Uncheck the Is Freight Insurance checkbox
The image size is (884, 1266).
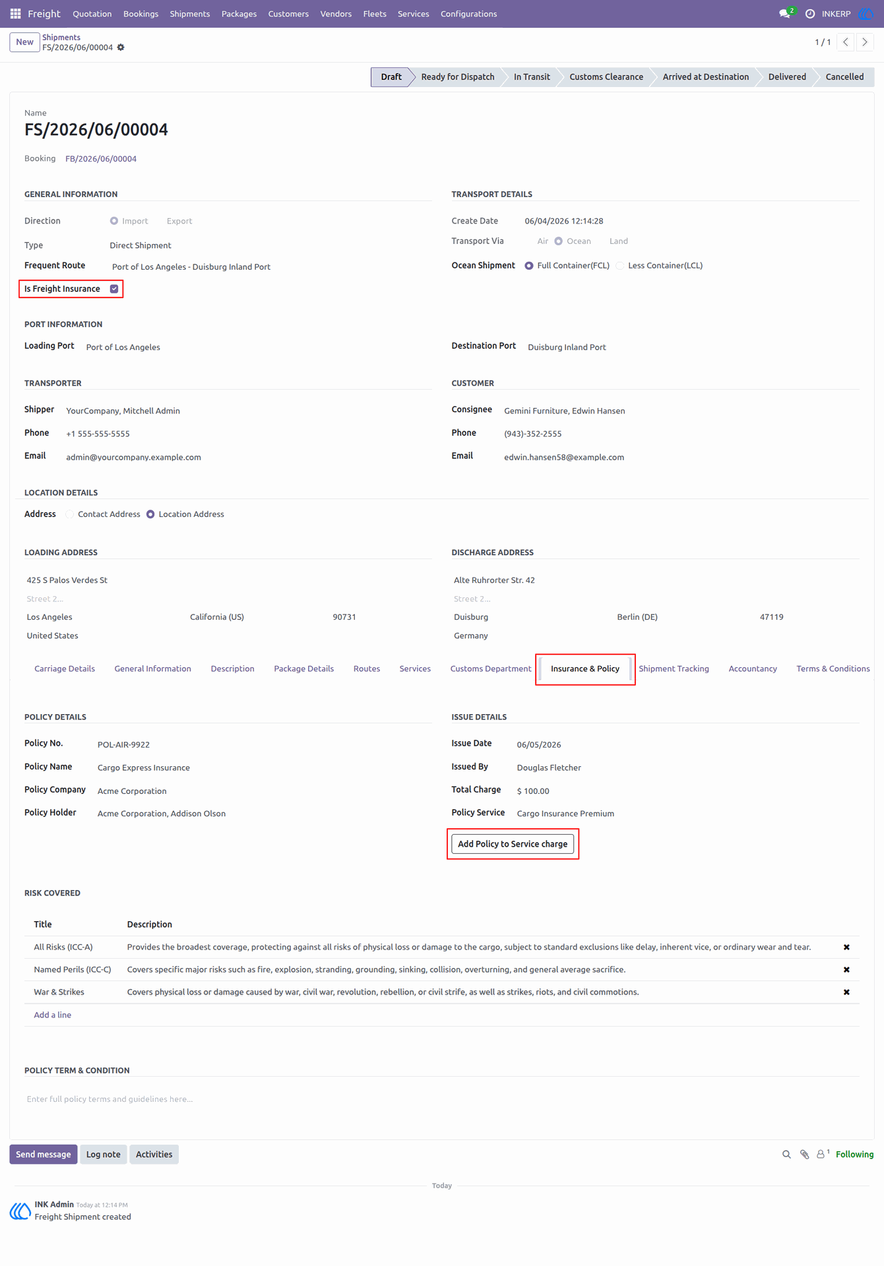pyautogui.click(x=114, y=289)
